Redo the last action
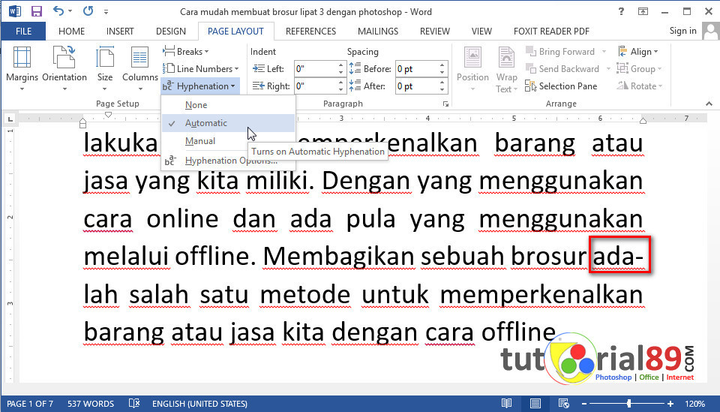The image size is (720, 412). click(88, 11)
